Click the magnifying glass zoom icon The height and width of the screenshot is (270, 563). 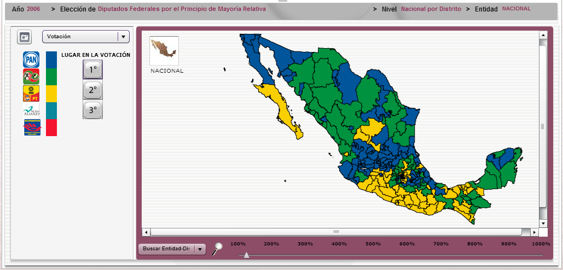(x=217, y=249)
